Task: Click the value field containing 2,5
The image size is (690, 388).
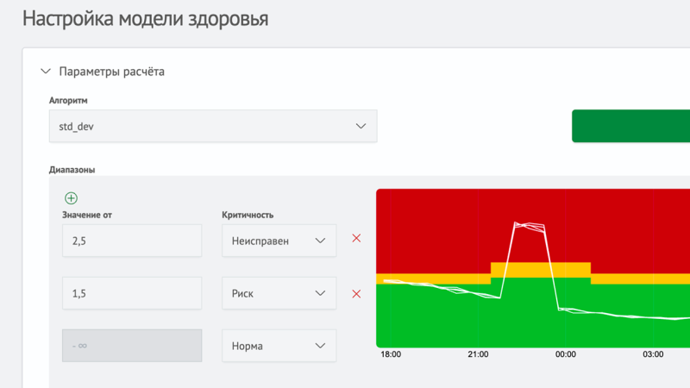Action: click(132, 241)
